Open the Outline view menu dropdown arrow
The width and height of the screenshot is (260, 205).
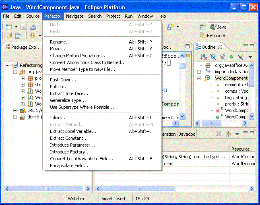[x=250, y=57]
